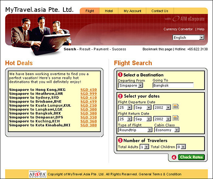Click the Success step in progress trail
This screenshot has height=179, width=213.
click(119, 49)
